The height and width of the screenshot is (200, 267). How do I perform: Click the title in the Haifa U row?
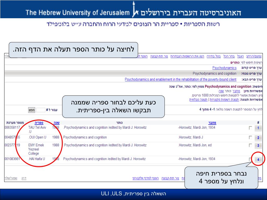tap(104, 159)
